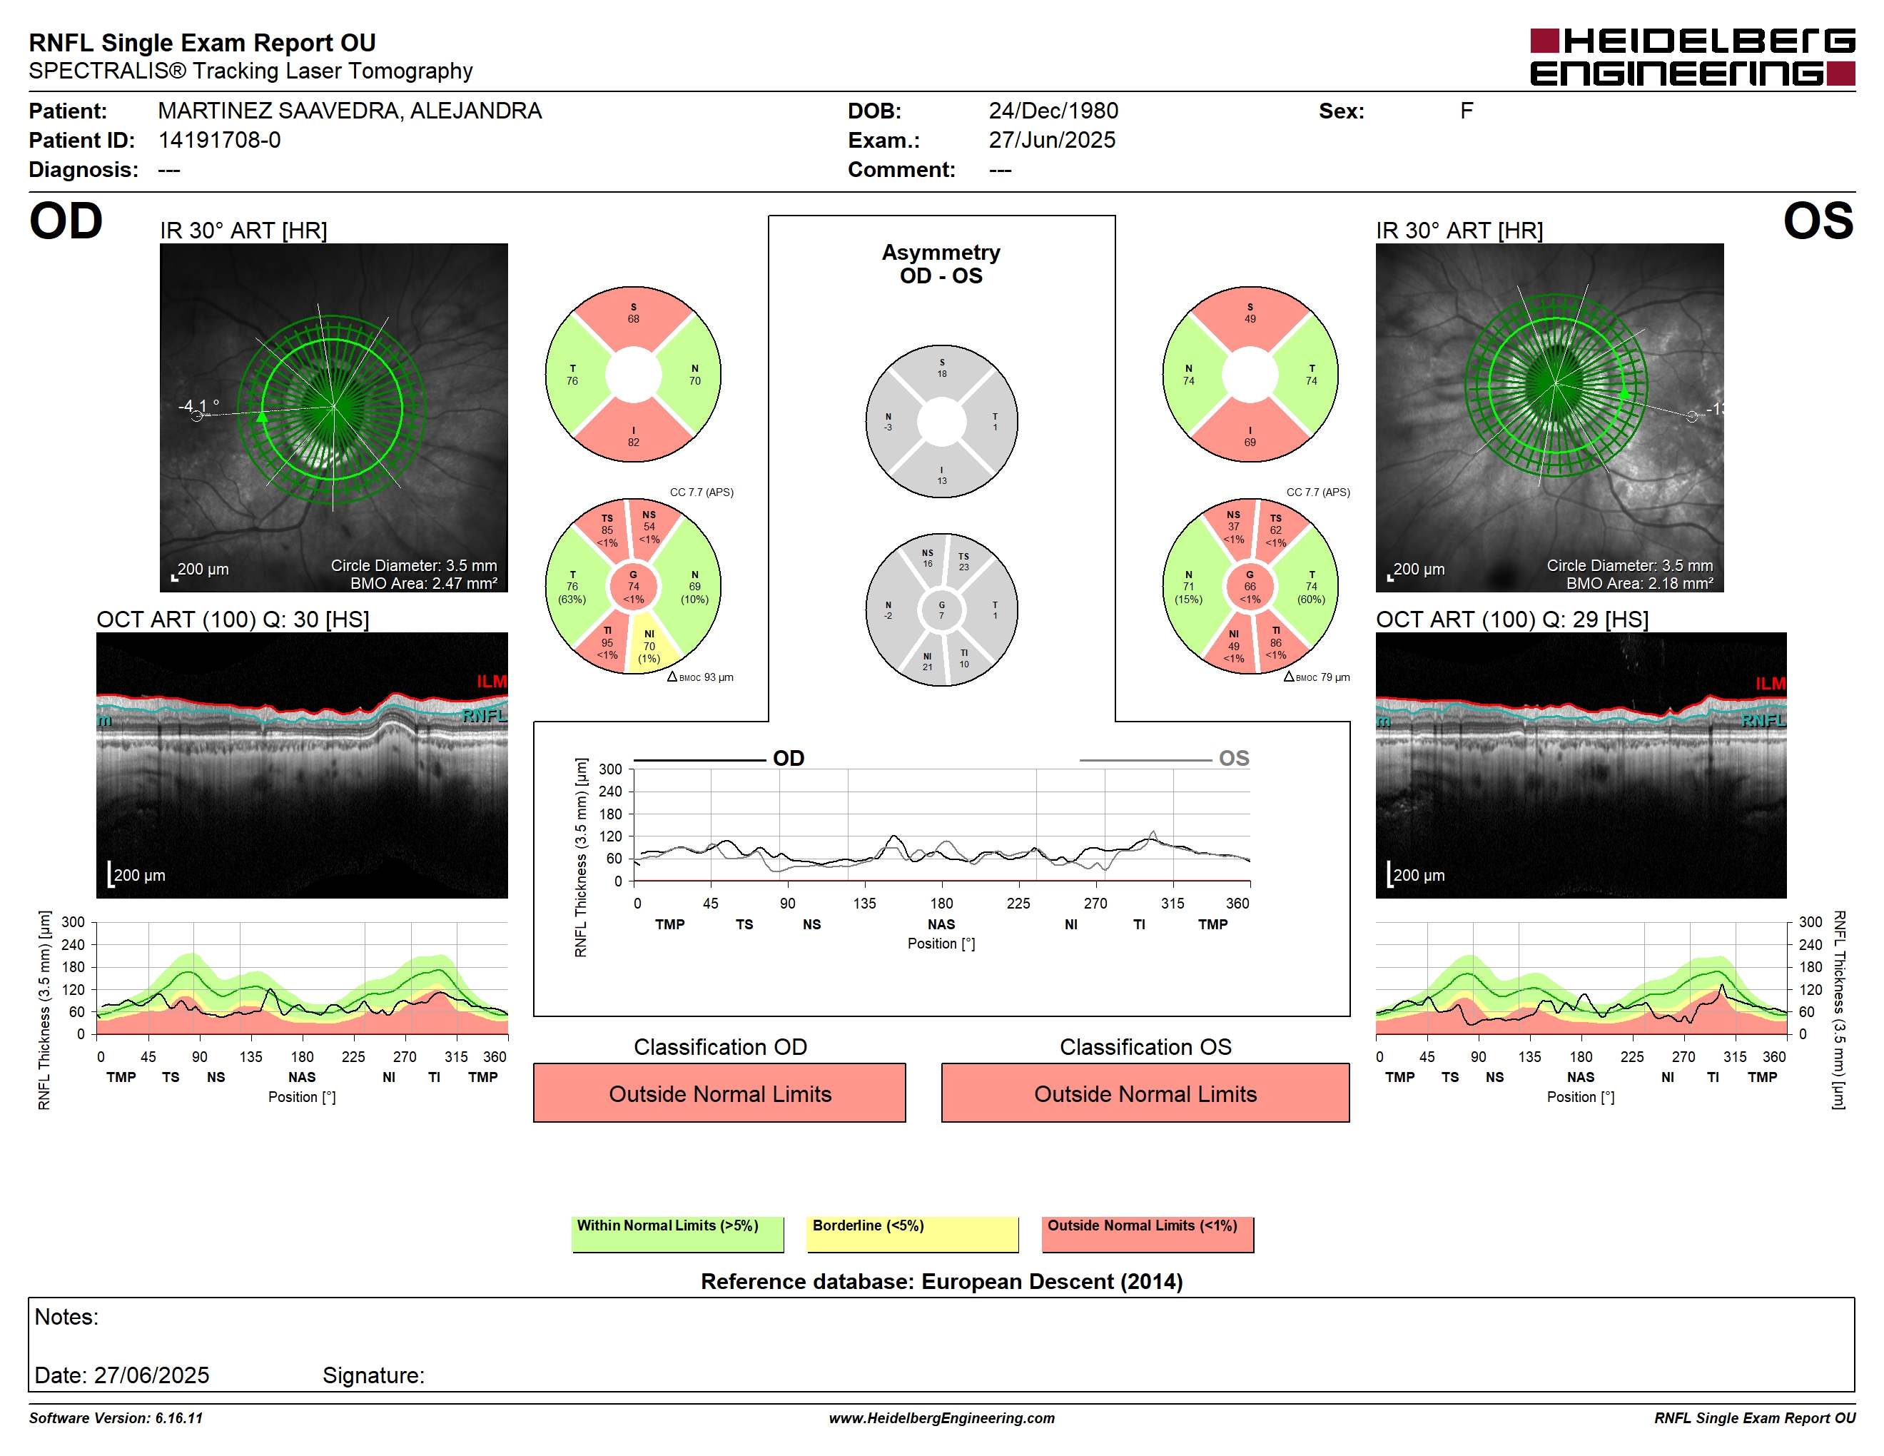Click the OS RNFL thickness profile chart
Viewport: 1884px width, 1456px height.
click(x=1581, y=978)
